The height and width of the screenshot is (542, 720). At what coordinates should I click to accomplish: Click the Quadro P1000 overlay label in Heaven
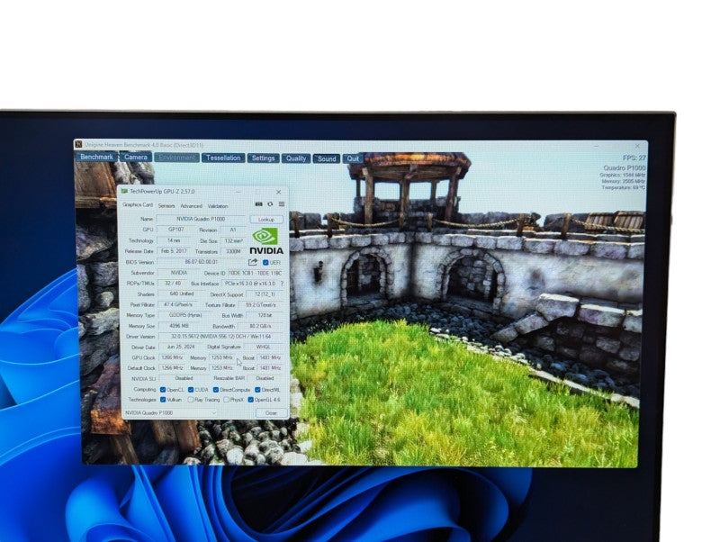coord(624,167)
